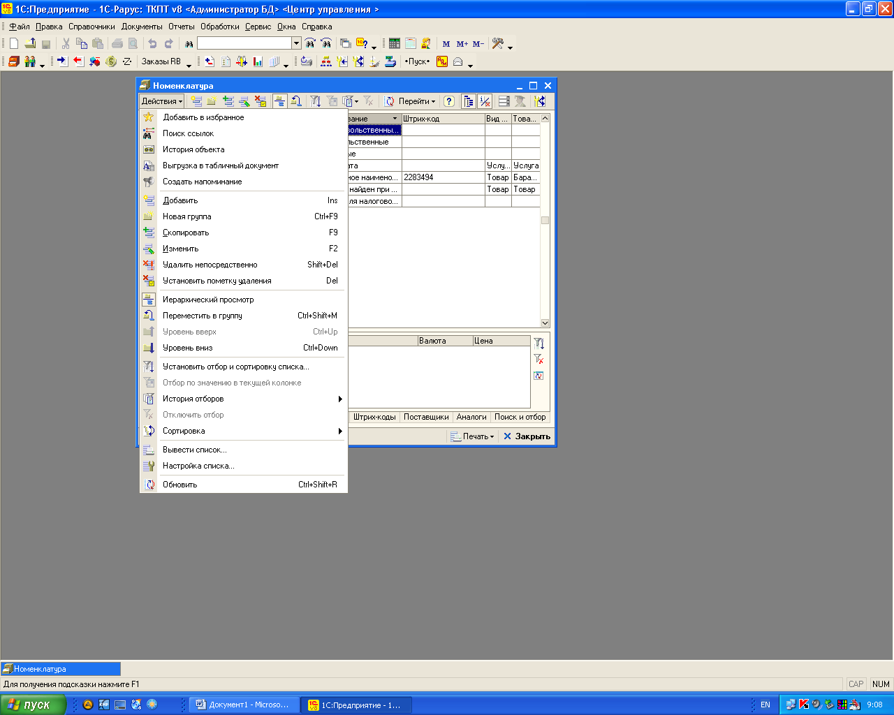This screenshot has width=894, height=715.
Task: Click Edit pencil icon in Номенклатура toolbar
Action: pyautogui.click(x=244, y=101)
